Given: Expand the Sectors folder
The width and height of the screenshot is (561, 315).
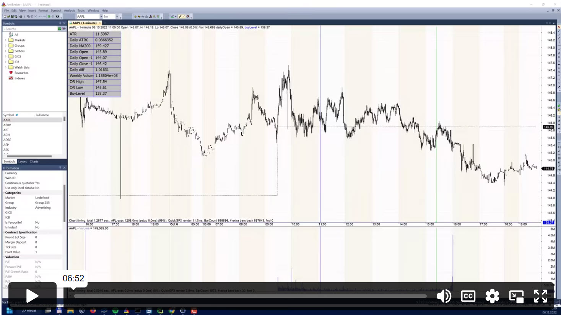Looking at the screenshot, I should [5, 51].
